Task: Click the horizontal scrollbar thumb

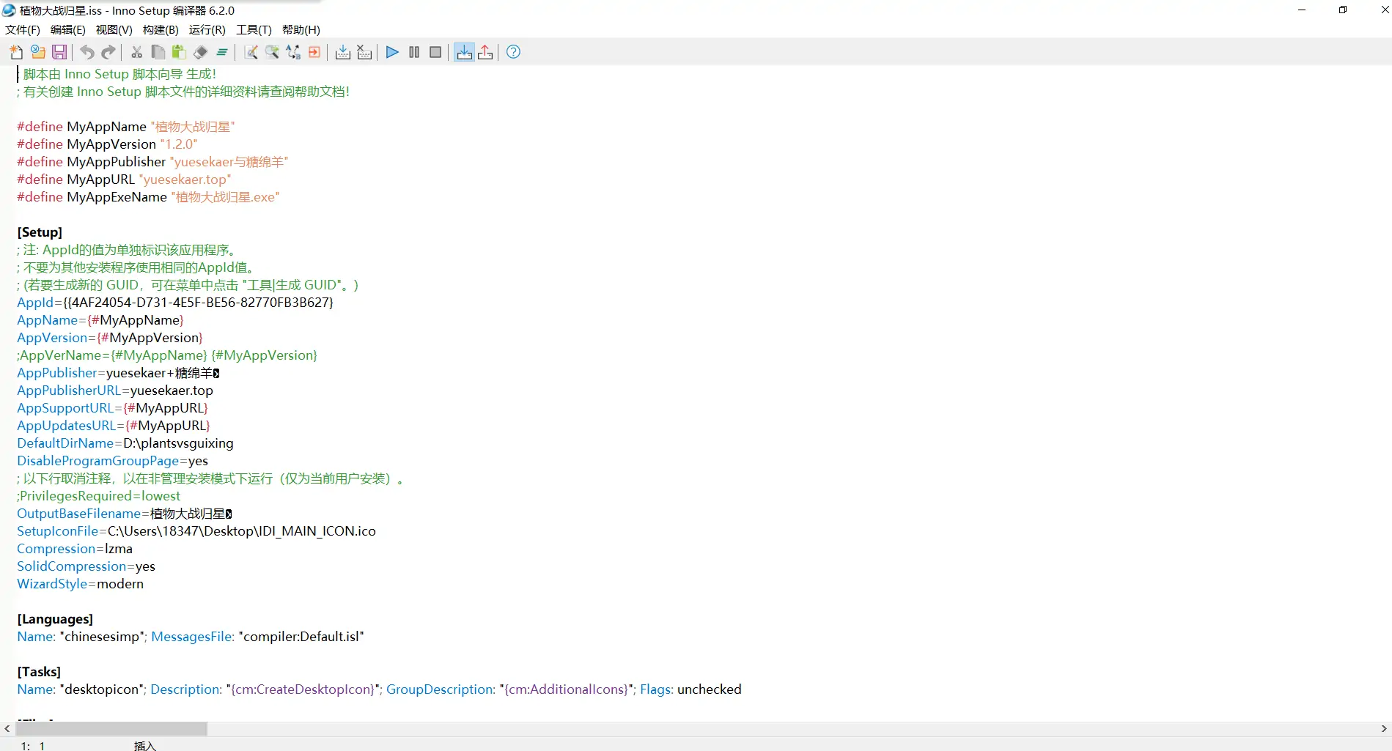Action: (111, 729)
